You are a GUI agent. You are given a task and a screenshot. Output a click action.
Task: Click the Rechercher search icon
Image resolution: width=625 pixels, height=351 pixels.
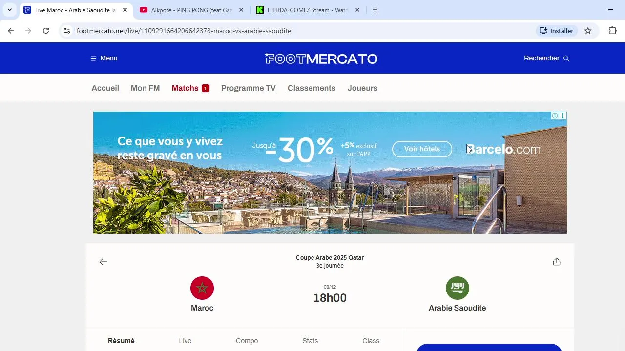(x=566, y=58)
